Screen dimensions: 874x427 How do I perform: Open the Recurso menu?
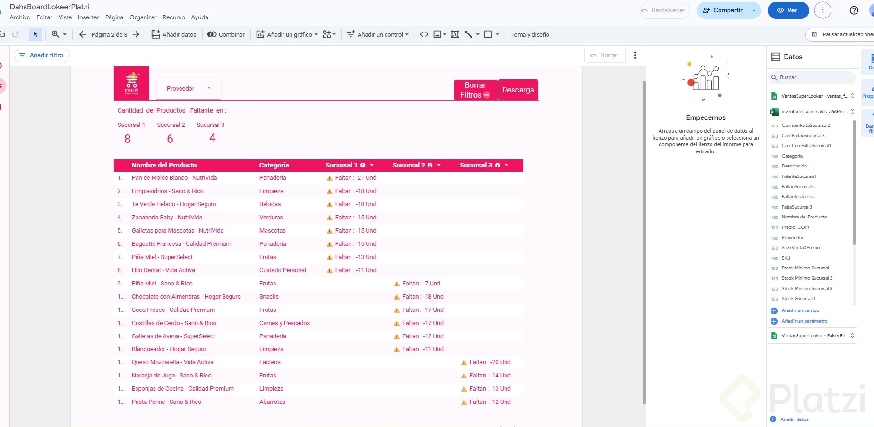(x=174, y=17)
